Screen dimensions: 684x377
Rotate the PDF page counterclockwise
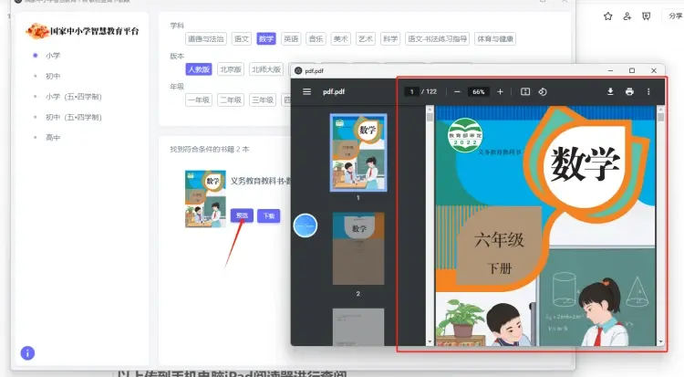543,91
